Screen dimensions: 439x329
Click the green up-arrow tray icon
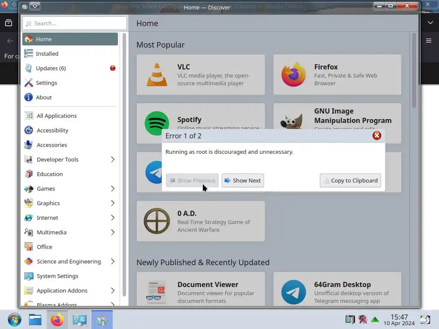pyautogui.click(x=375, y=320)
